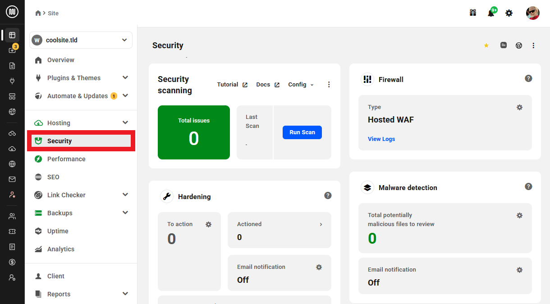Expand the Backups submenu
The image size is (550, 304).
pos(125,213)
